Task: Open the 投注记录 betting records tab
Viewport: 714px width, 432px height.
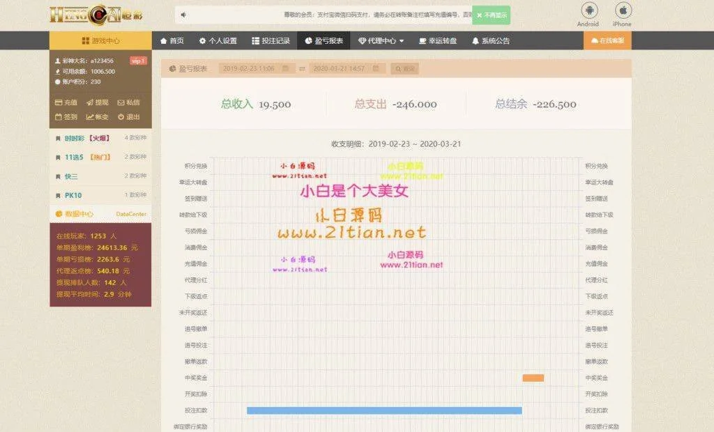Action: (271, 41)
